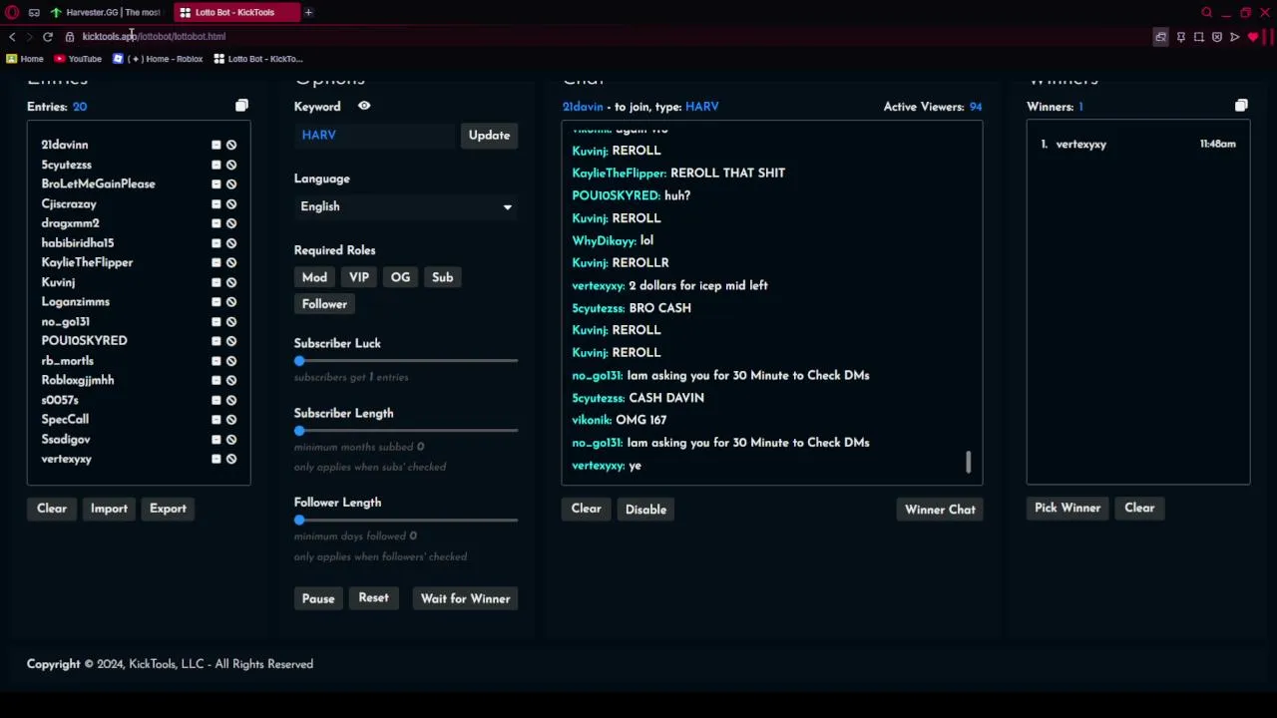Check the square box next to KaylieTheFlipper

tap(215, 262)
